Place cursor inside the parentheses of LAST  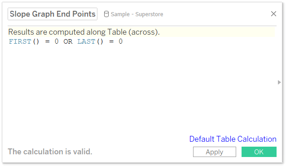tap(100, 41)
